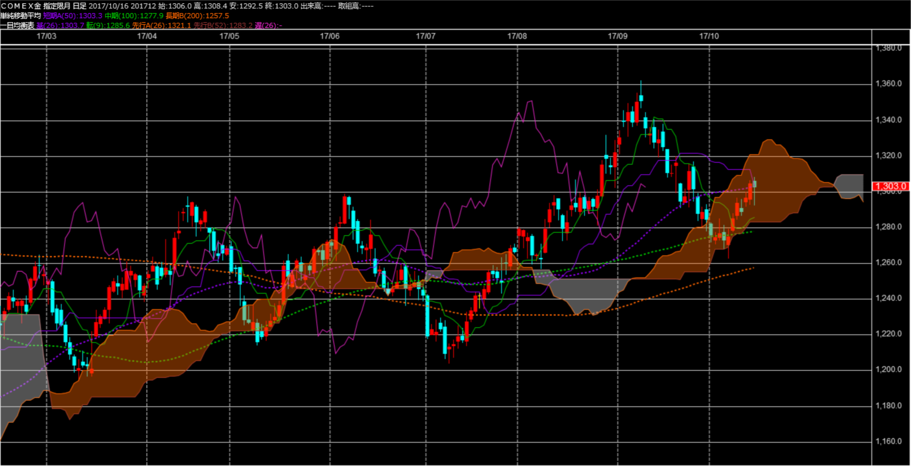Click the 先行B(52):1283.2 span value
Viewport: 911px width, 466px height.
(x=223, y=25)
